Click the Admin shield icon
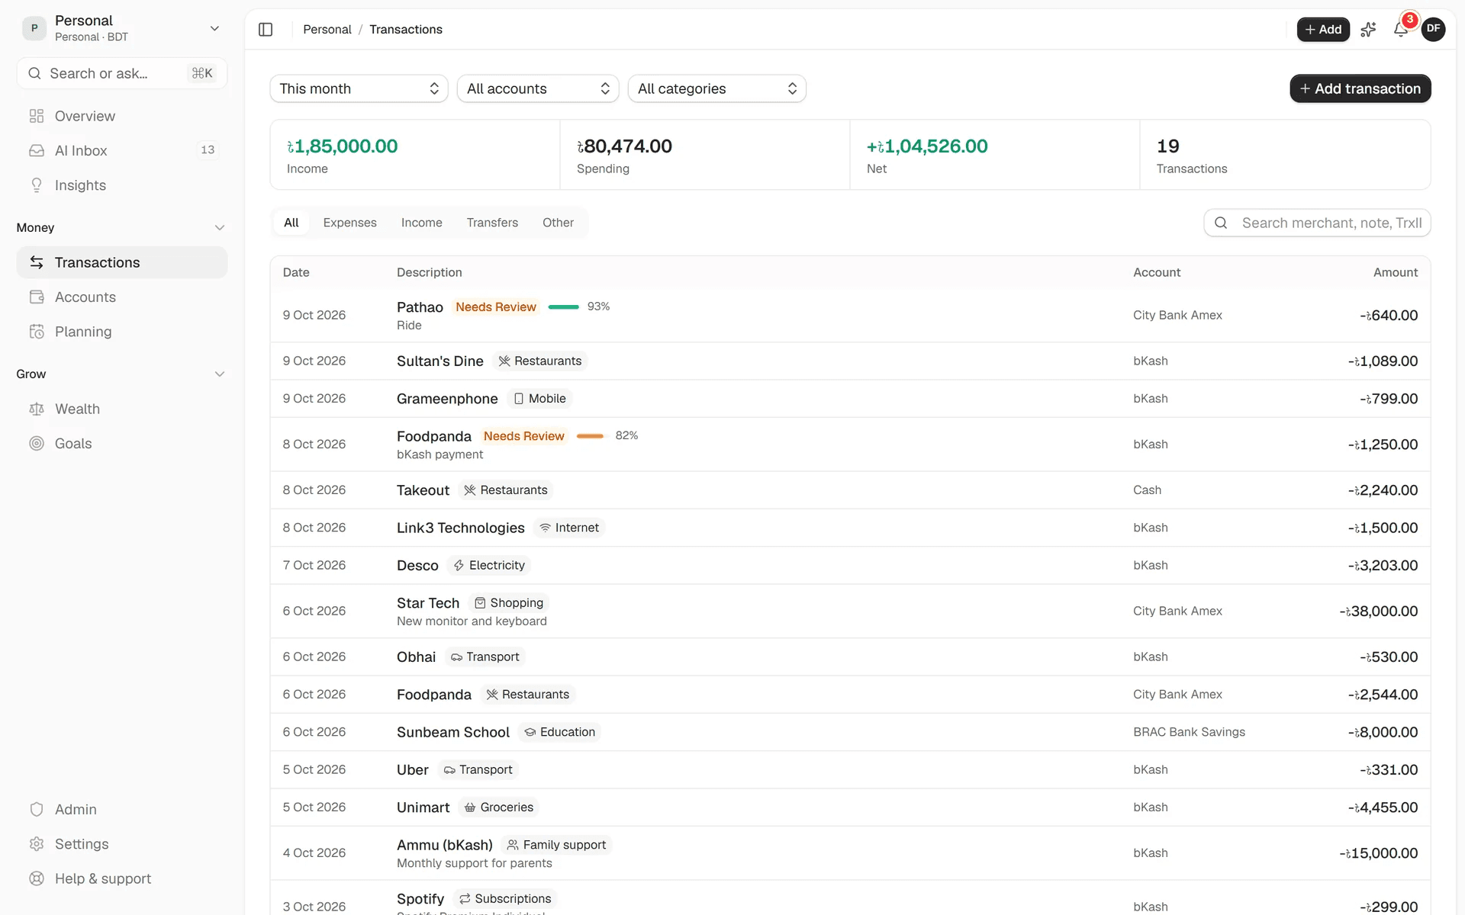This screenshot has height=915, width=1465. pyautogui.click(x=37, y=809)
